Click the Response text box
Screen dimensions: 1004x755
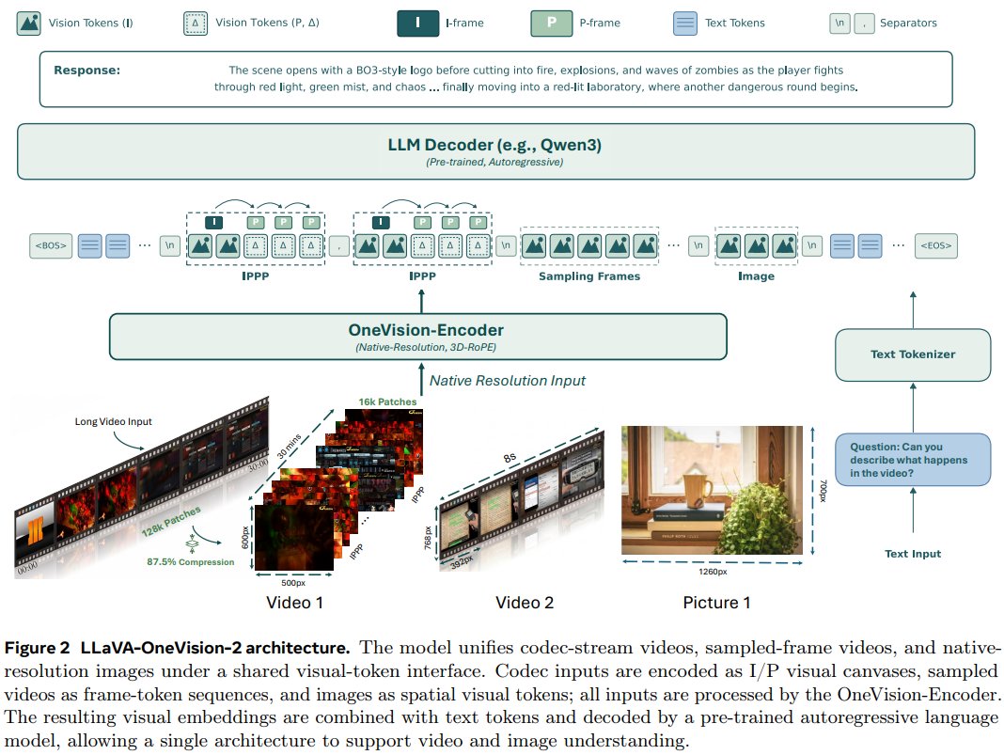(x=495, y=79)
